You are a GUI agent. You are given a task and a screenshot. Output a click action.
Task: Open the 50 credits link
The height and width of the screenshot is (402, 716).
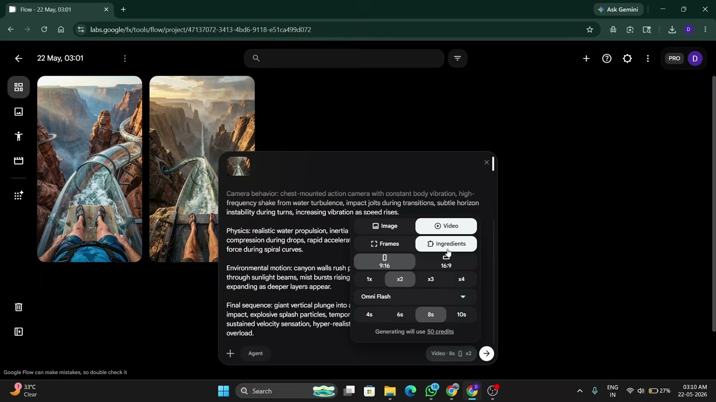440,332
